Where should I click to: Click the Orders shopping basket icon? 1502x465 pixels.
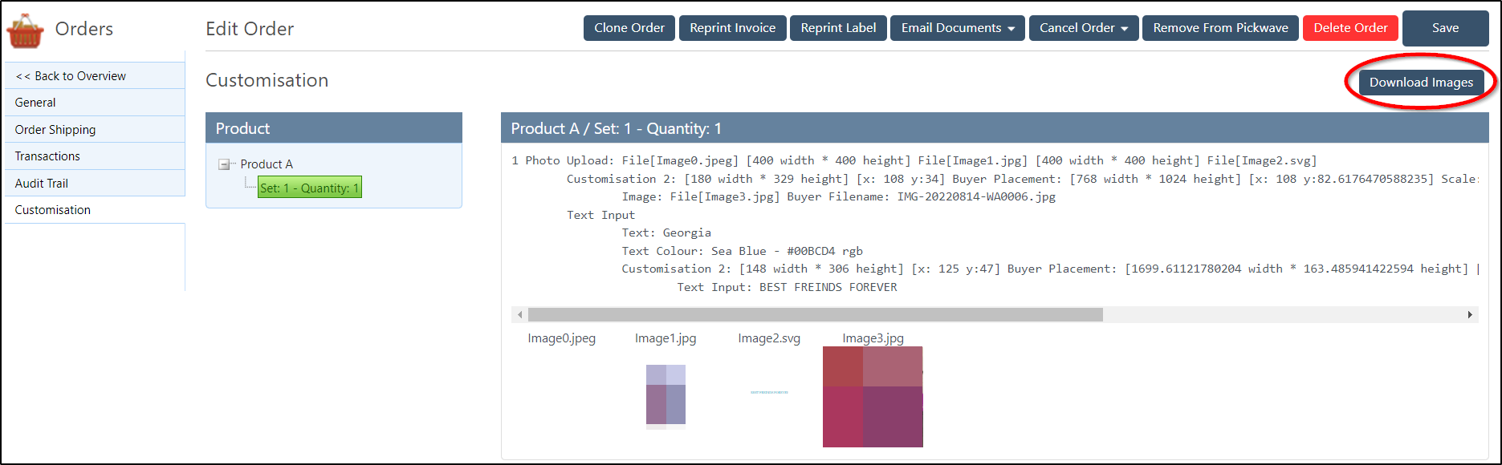(25, 30)
